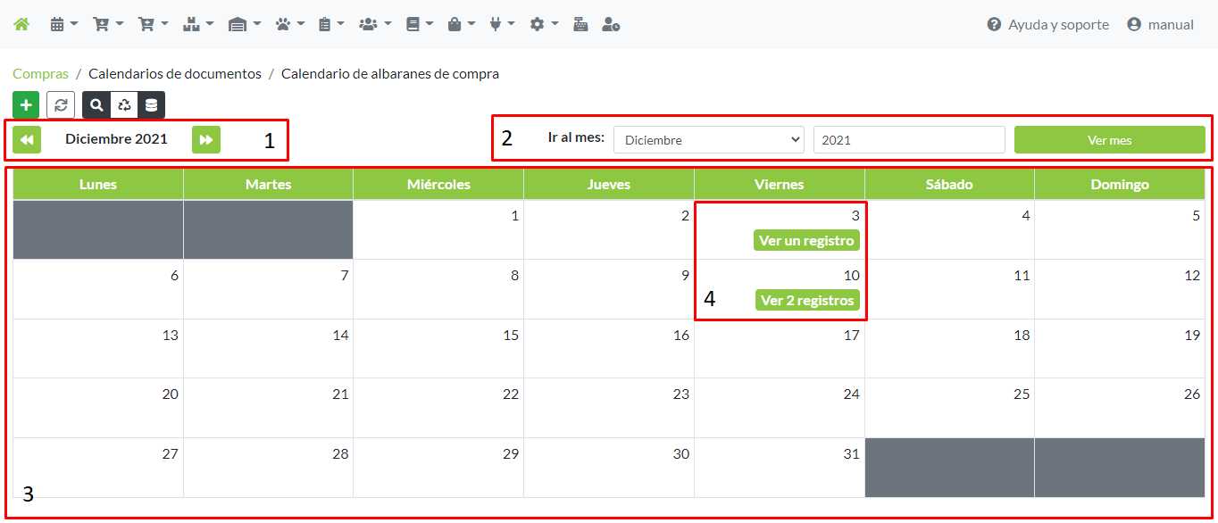Open the cash register icon in navbar
This screenshot has width=1218, height=523.
[x=580, y=25]
